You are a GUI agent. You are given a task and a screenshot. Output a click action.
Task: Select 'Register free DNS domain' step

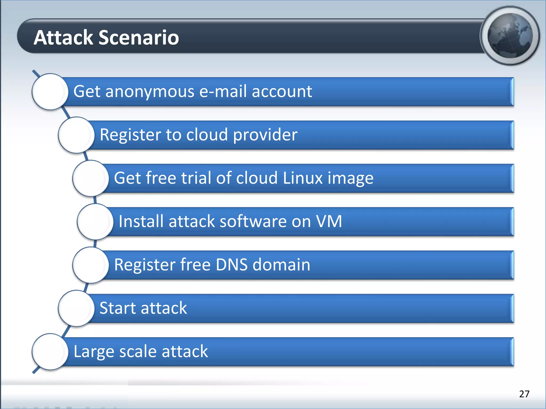click(308, 265)
